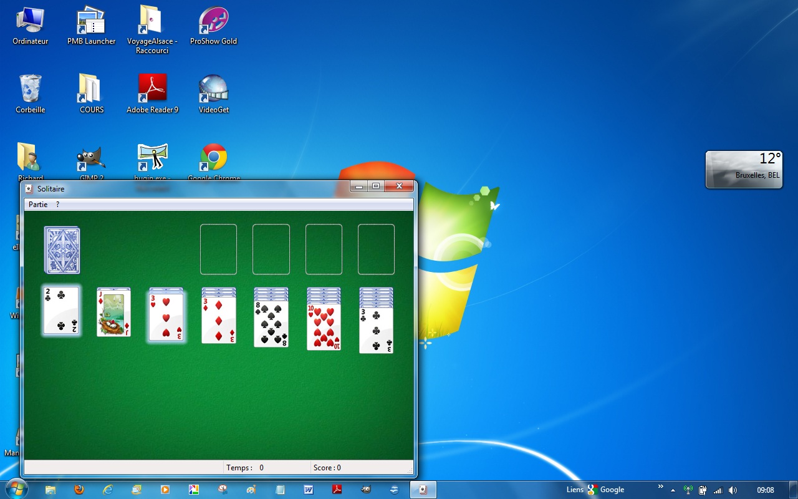Click the Score value in status bar

coord(327,468)
